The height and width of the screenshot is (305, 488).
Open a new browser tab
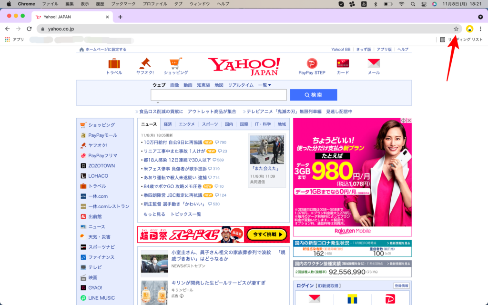tap(120, 17)
